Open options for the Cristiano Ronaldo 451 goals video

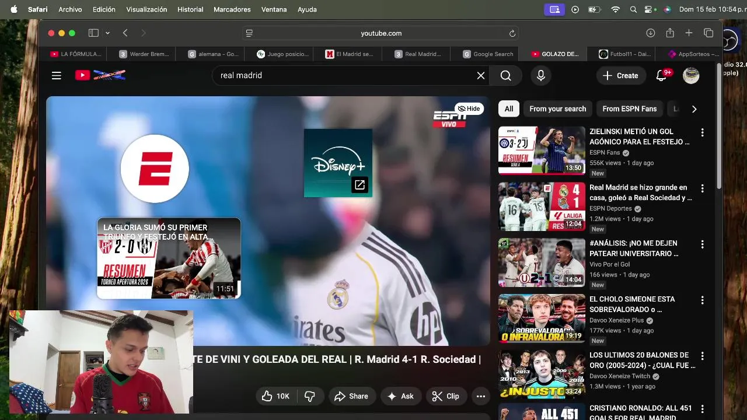[703, 409]
